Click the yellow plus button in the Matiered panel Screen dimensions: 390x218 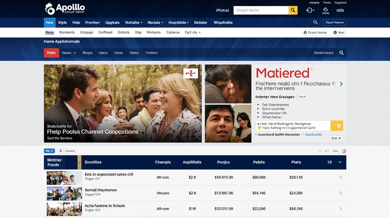click(x=337, y=126)
